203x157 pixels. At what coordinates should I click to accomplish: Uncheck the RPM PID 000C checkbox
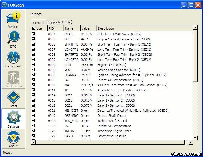[x=33, y=64]
